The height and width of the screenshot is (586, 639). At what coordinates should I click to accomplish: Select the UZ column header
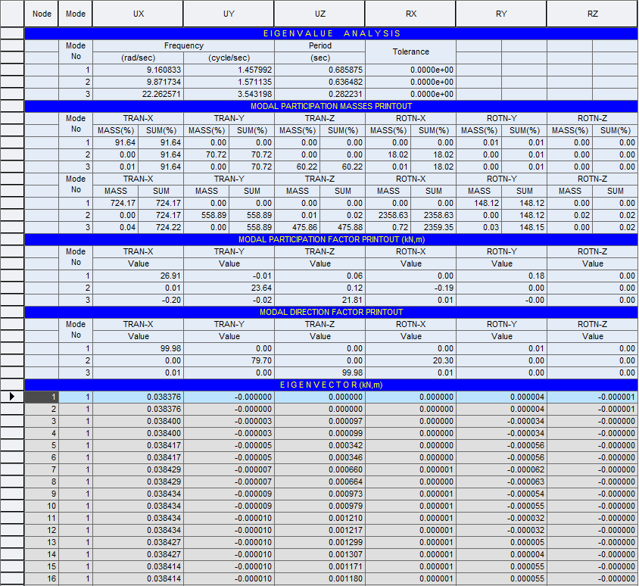[x=320, y=14]
